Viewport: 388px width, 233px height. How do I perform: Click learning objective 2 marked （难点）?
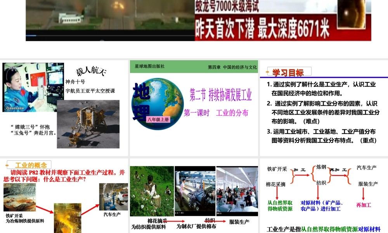pos(323,112)
